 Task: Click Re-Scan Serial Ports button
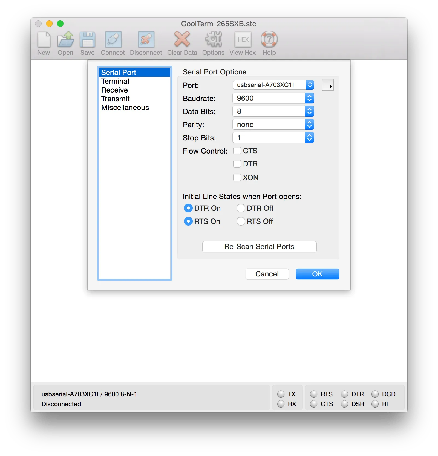point(260,247)
